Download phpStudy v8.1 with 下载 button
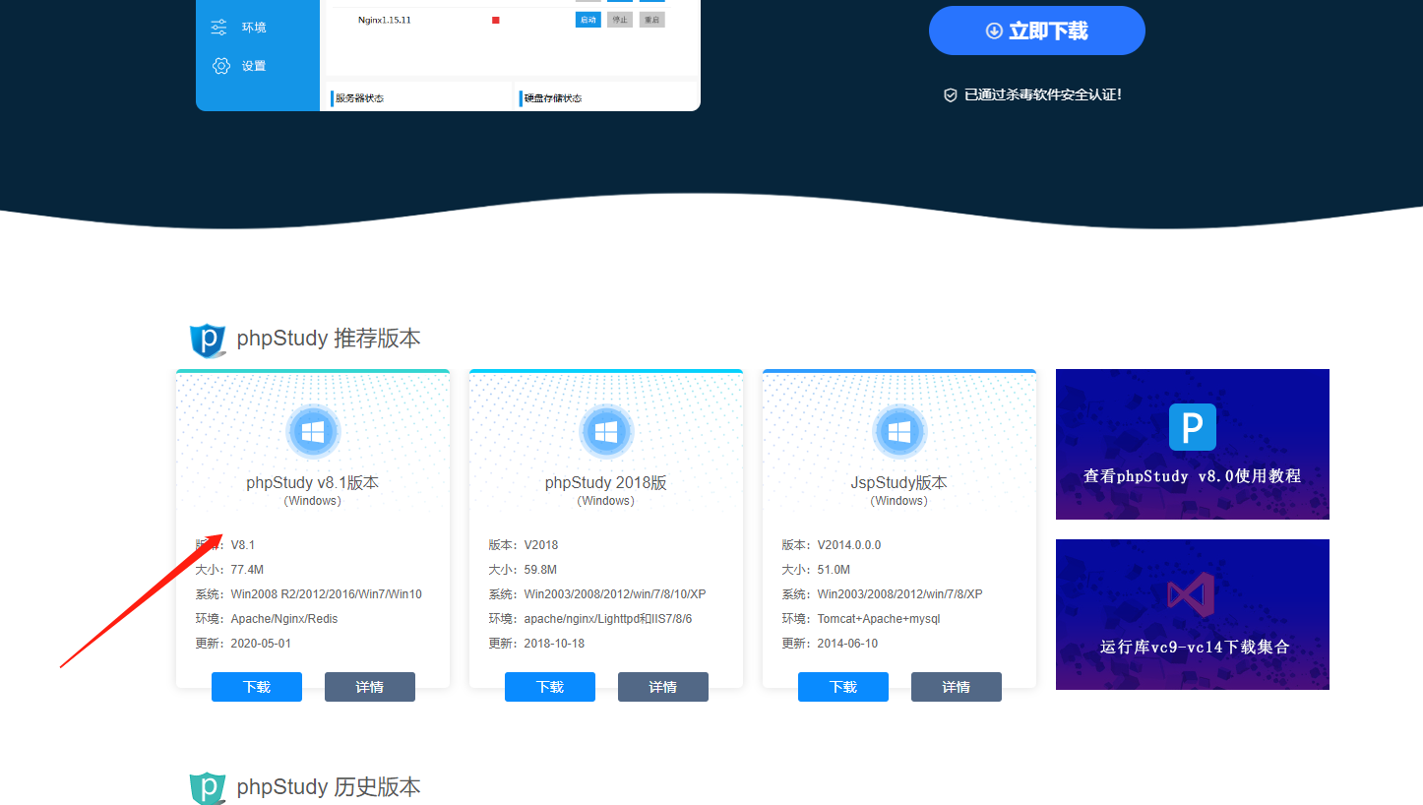1423x805 pixels. point(257,687)
